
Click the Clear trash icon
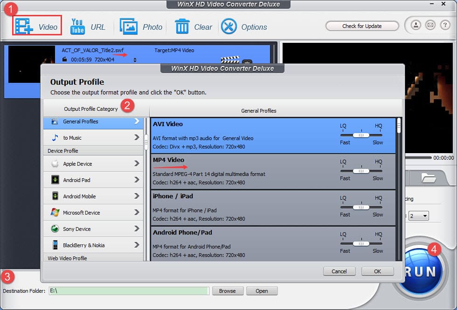coord(183,26)
